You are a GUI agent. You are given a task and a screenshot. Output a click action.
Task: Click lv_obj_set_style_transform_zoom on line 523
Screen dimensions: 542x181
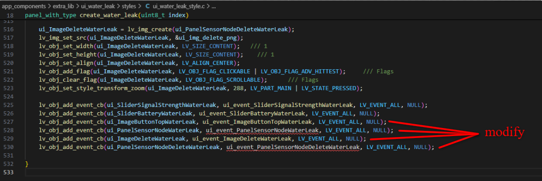tap(91, 88)
